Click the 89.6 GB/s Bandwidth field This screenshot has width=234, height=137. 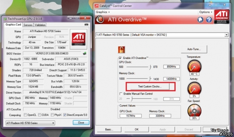pos(76,87)
